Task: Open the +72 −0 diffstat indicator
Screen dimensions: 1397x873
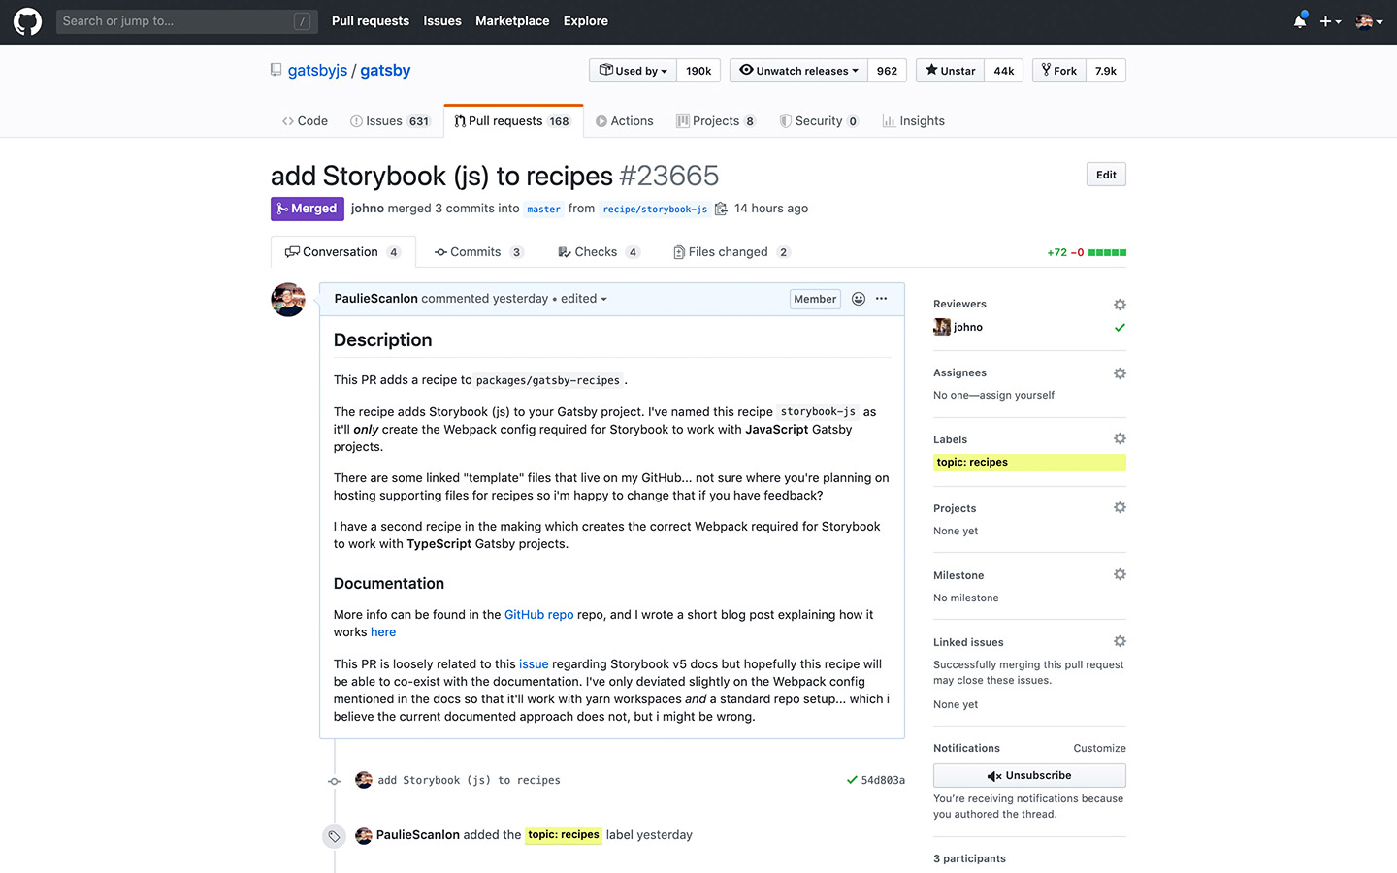Action: pyautogui.click(x=1087, y=252)
